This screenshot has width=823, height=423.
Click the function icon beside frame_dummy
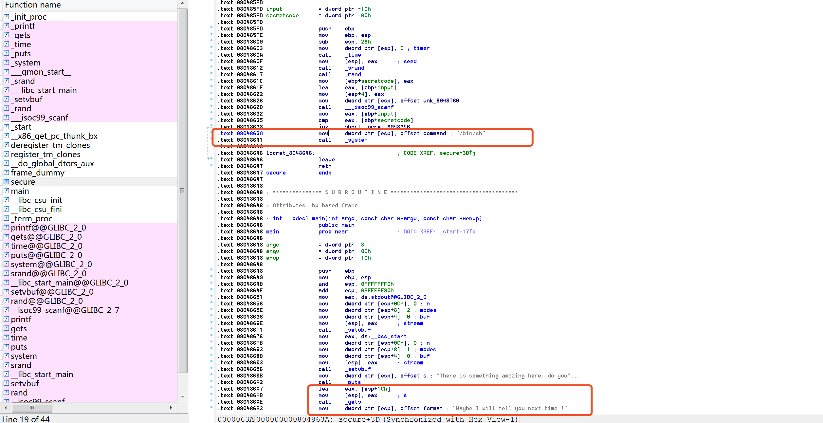pos(6,172)
